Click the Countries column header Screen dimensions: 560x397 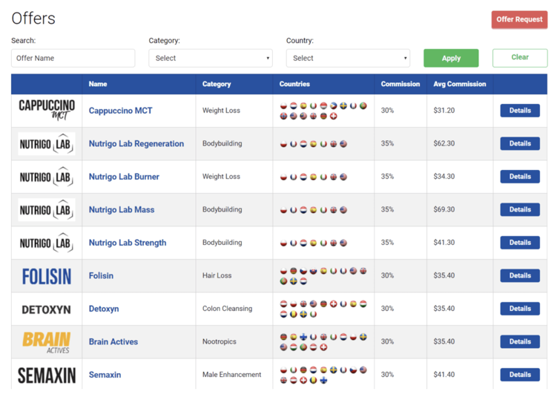(x=294, y=84)
